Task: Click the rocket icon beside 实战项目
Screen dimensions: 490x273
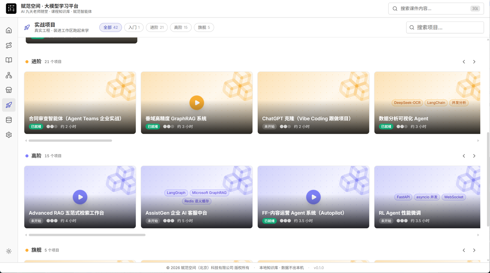Action: pyautogui.click(x=27, y=27)
